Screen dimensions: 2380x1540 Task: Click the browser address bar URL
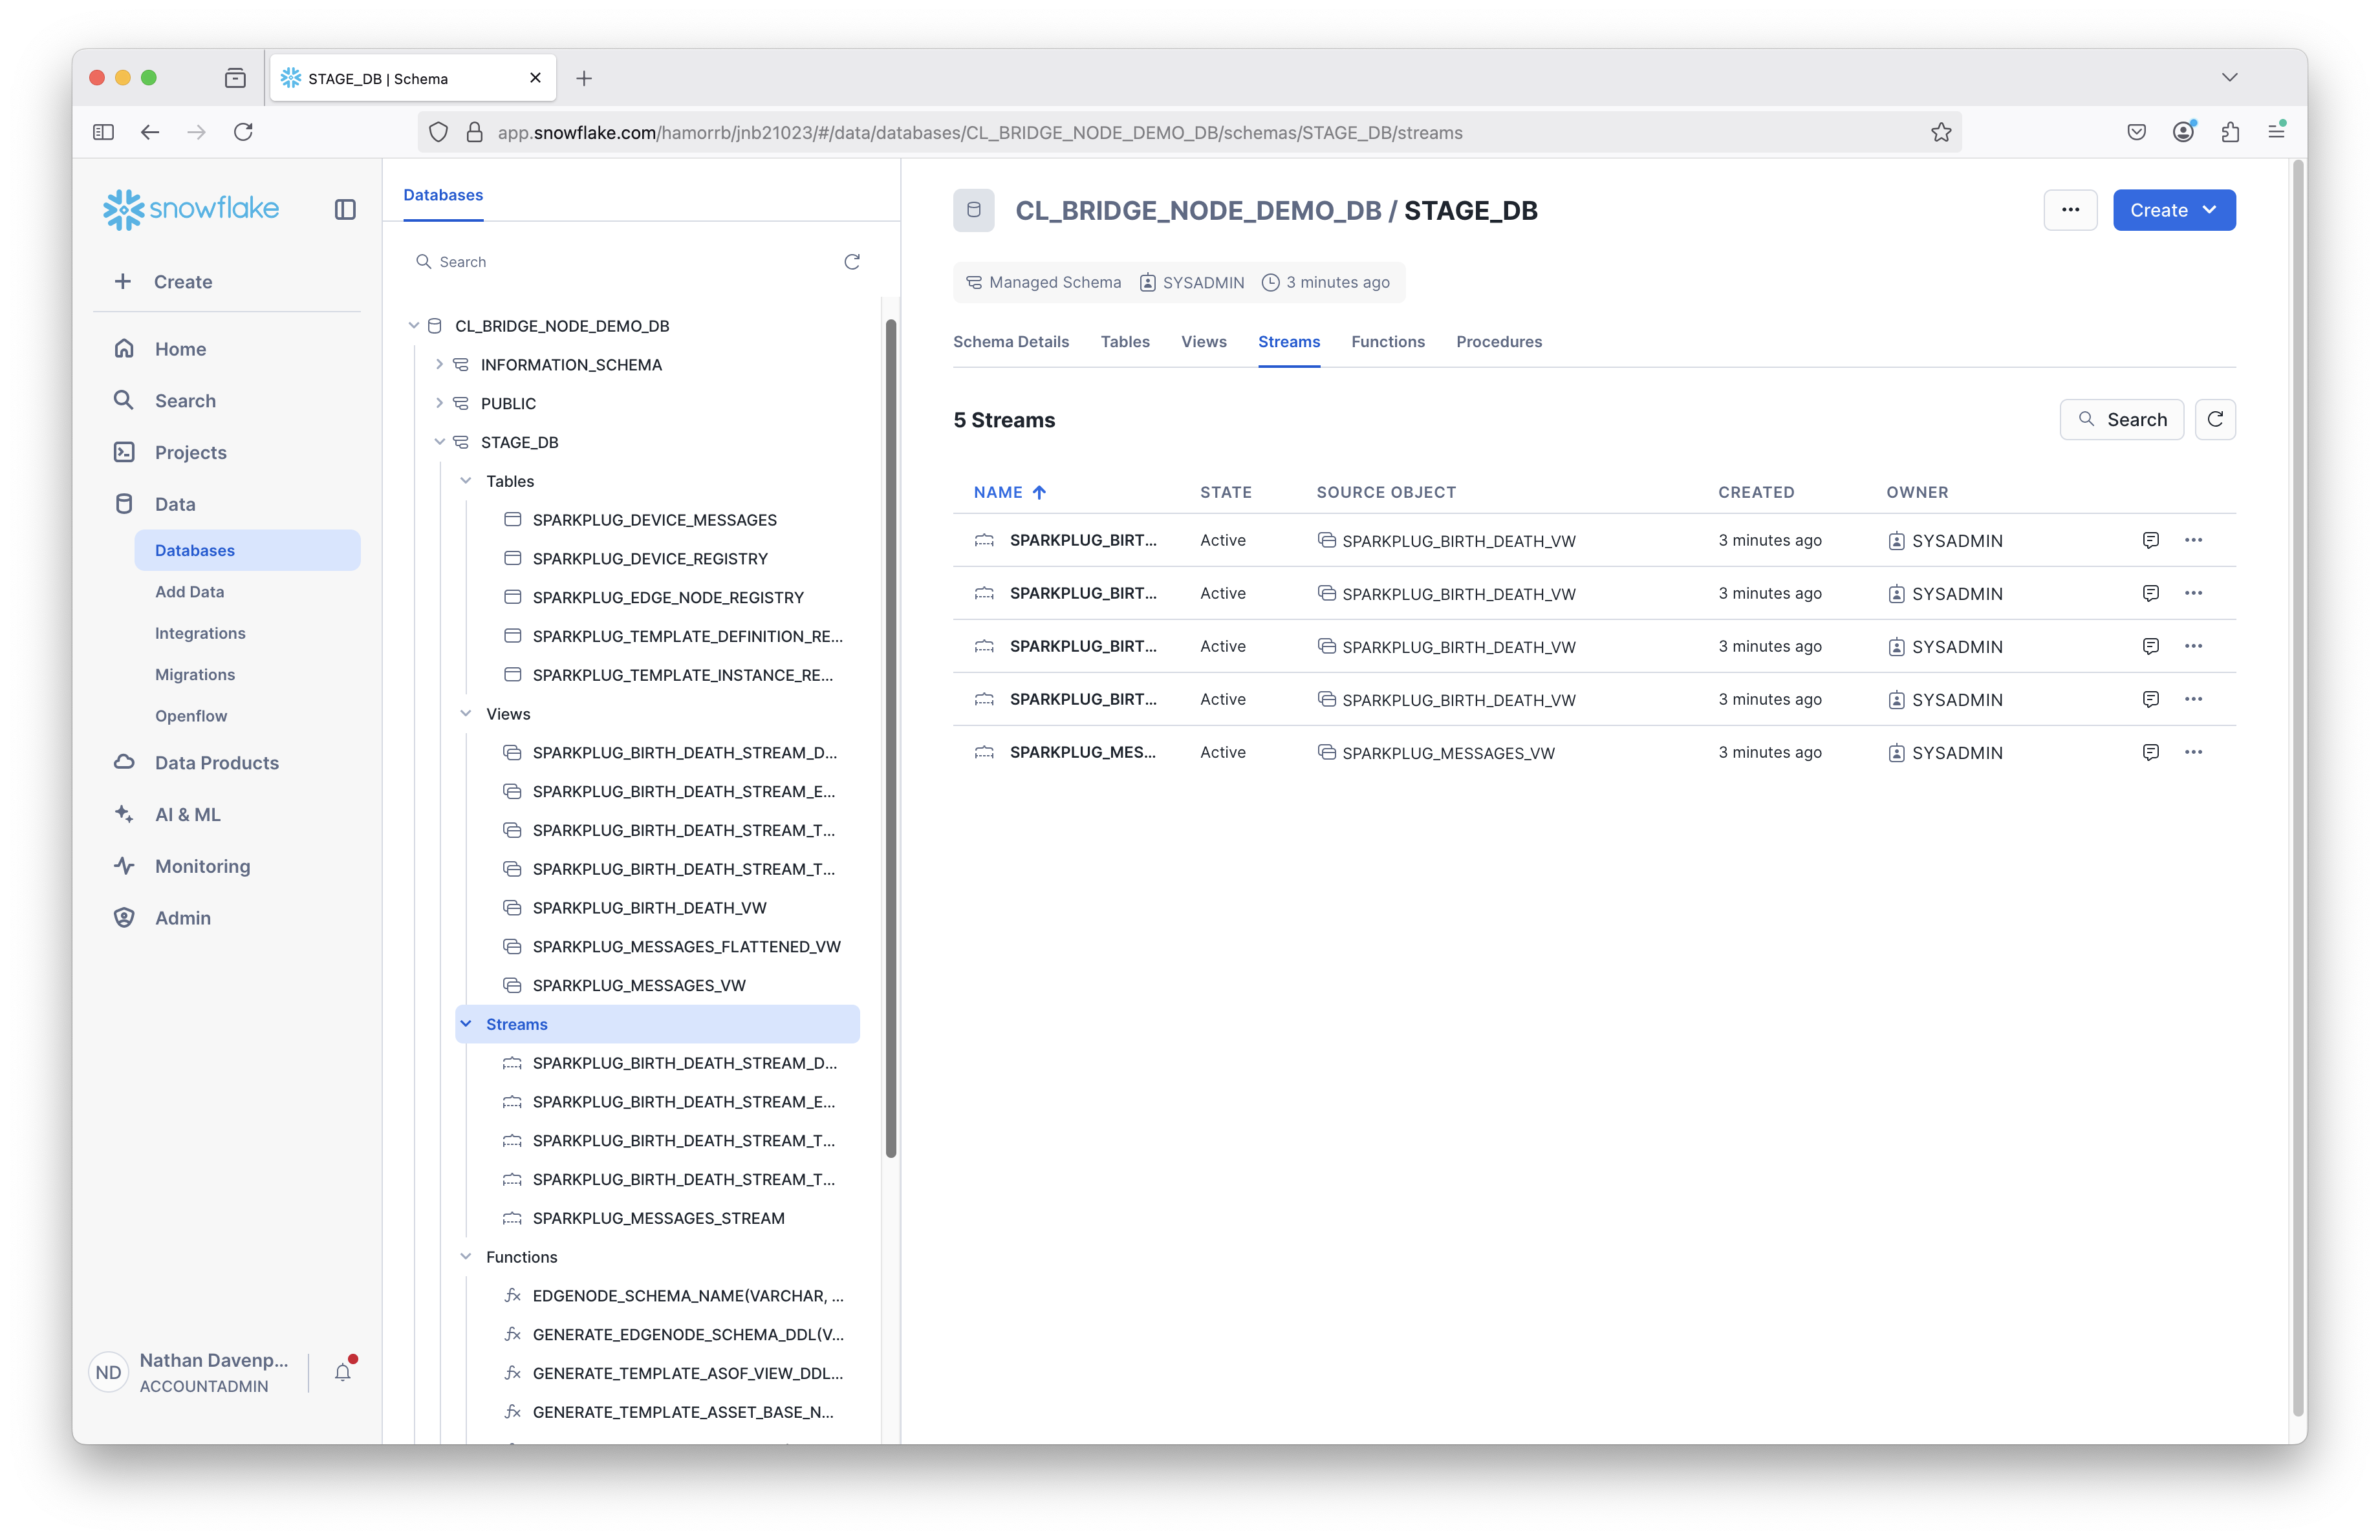pos(979,133)
